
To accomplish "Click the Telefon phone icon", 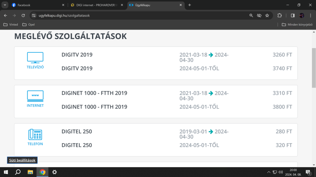I will click(35, 134).
